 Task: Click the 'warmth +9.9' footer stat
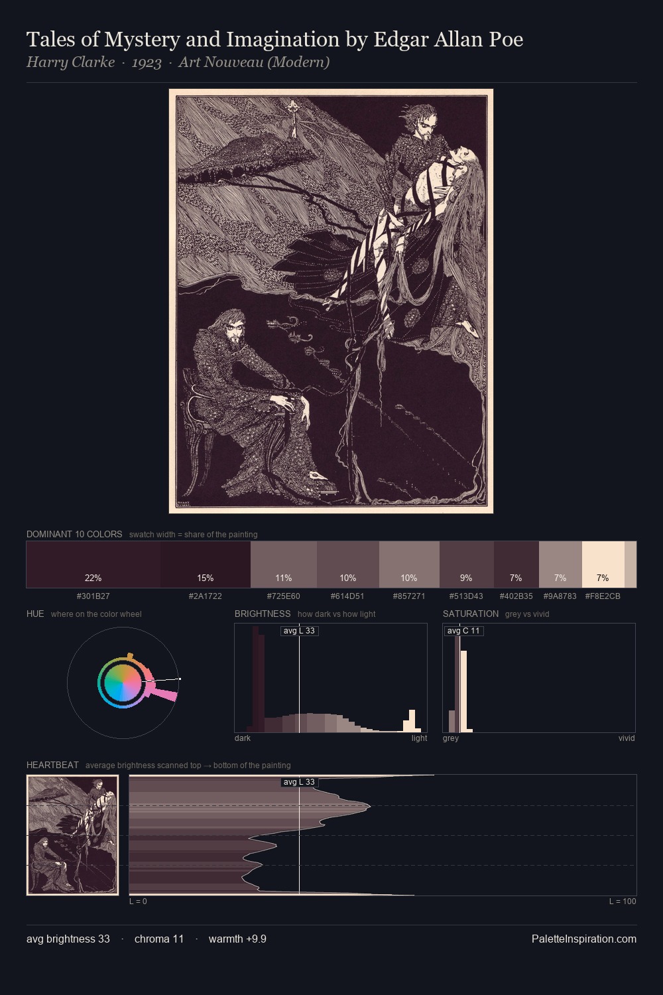point(237,939)
